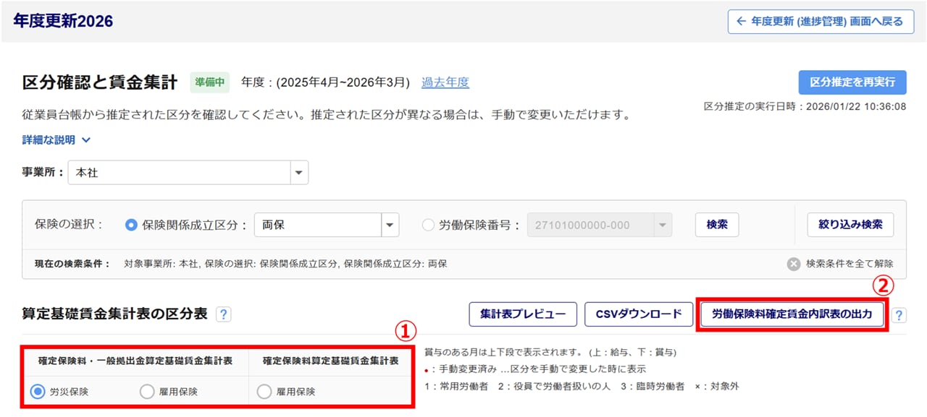Click the X icon to clear search conditions
The width and height of the screenshot is (927, 417).
coord(794,264)
